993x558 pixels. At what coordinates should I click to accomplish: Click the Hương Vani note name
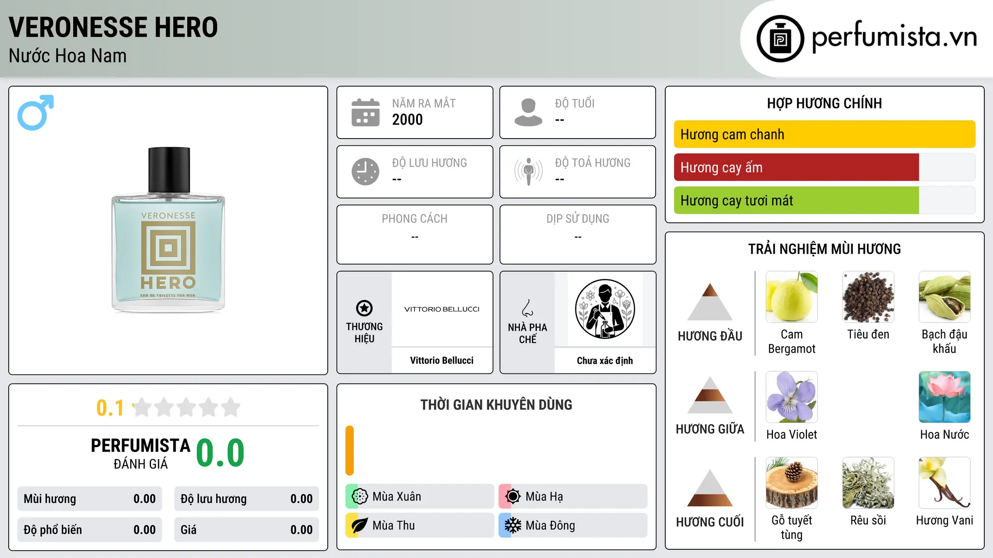coord(945,520)
